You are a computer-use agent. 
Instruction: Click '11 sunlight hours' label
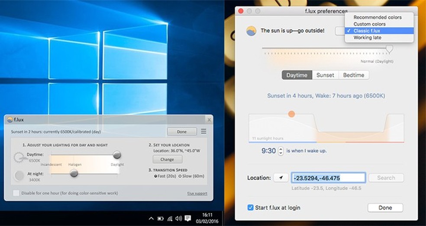coord(268,138)
